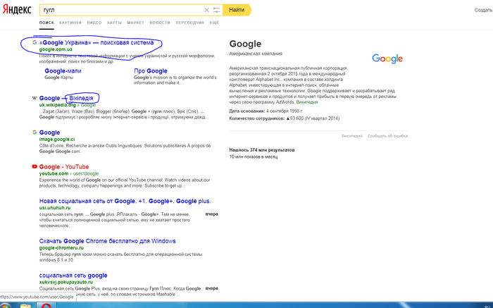Click the Американская компания subtitle
493x308 pixels.
point(256,54)
